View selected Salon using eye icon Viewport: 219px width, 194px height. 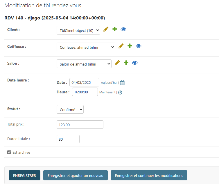[135, 63]
